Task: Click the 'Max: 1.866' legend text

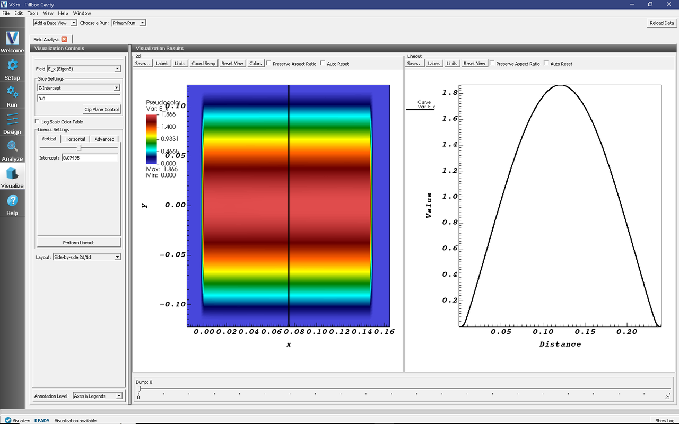Action: [x=162, y=169]
